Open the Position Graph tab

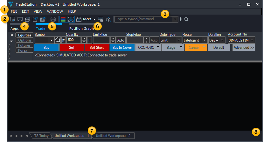coord(81,29)
